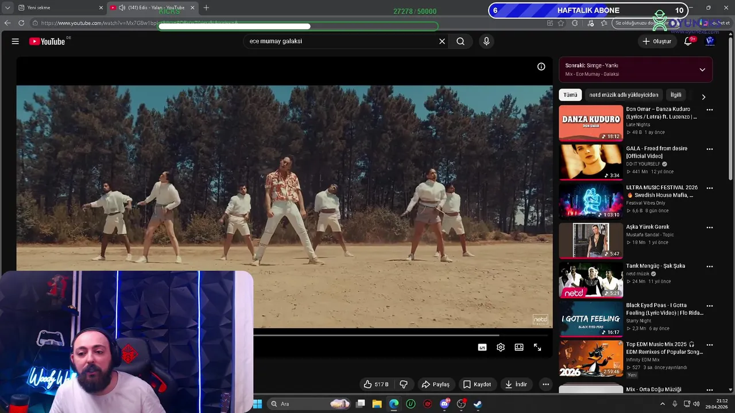This screenshot has width=735, height=413.
Task: Seek using the video progress bar
Action: pos(402,335)
